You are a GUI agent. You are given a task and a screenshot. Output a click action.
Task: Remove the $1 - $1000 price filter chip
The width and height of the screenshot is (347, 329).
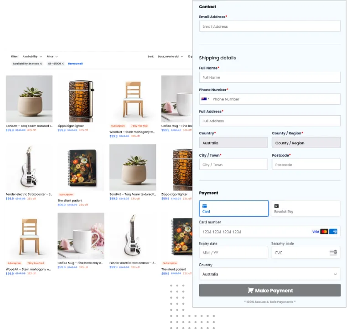click(x=62, y=64)
